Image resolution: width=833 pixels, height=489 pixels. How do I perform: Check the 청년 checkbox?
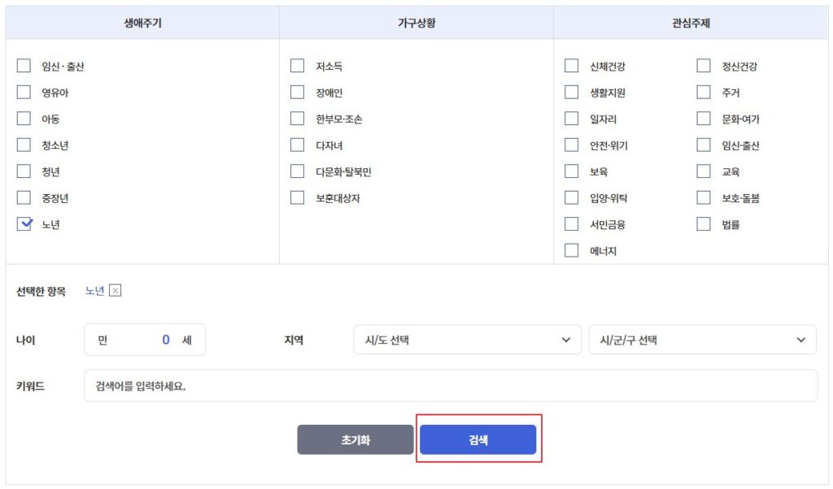click(x=24, y=172)
